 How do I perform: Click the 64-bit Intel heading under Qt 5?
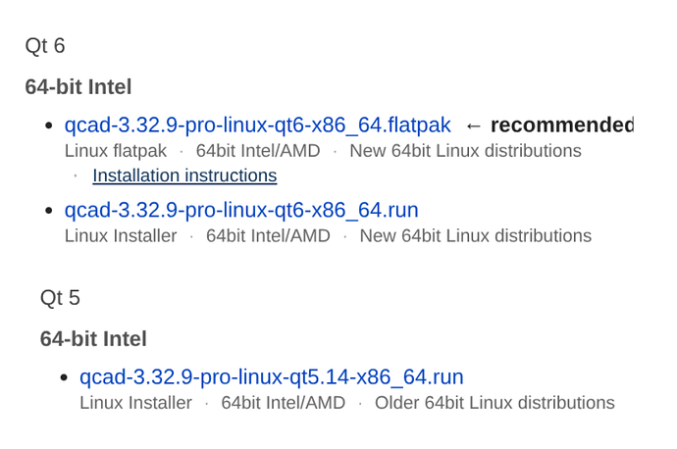click(x=93, y=338)
